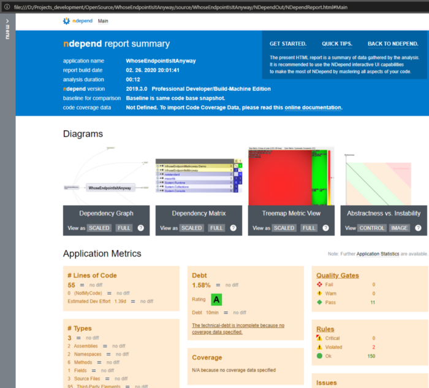Open the Rules heading link
The height and width of the screenshot is (388, 429).
325,329
